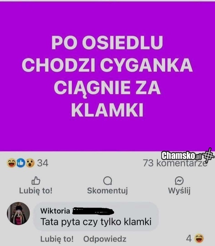This screenshot has height=246, width=215.
Task: Click the blue like reaction icon
Action: pos(21,163)
